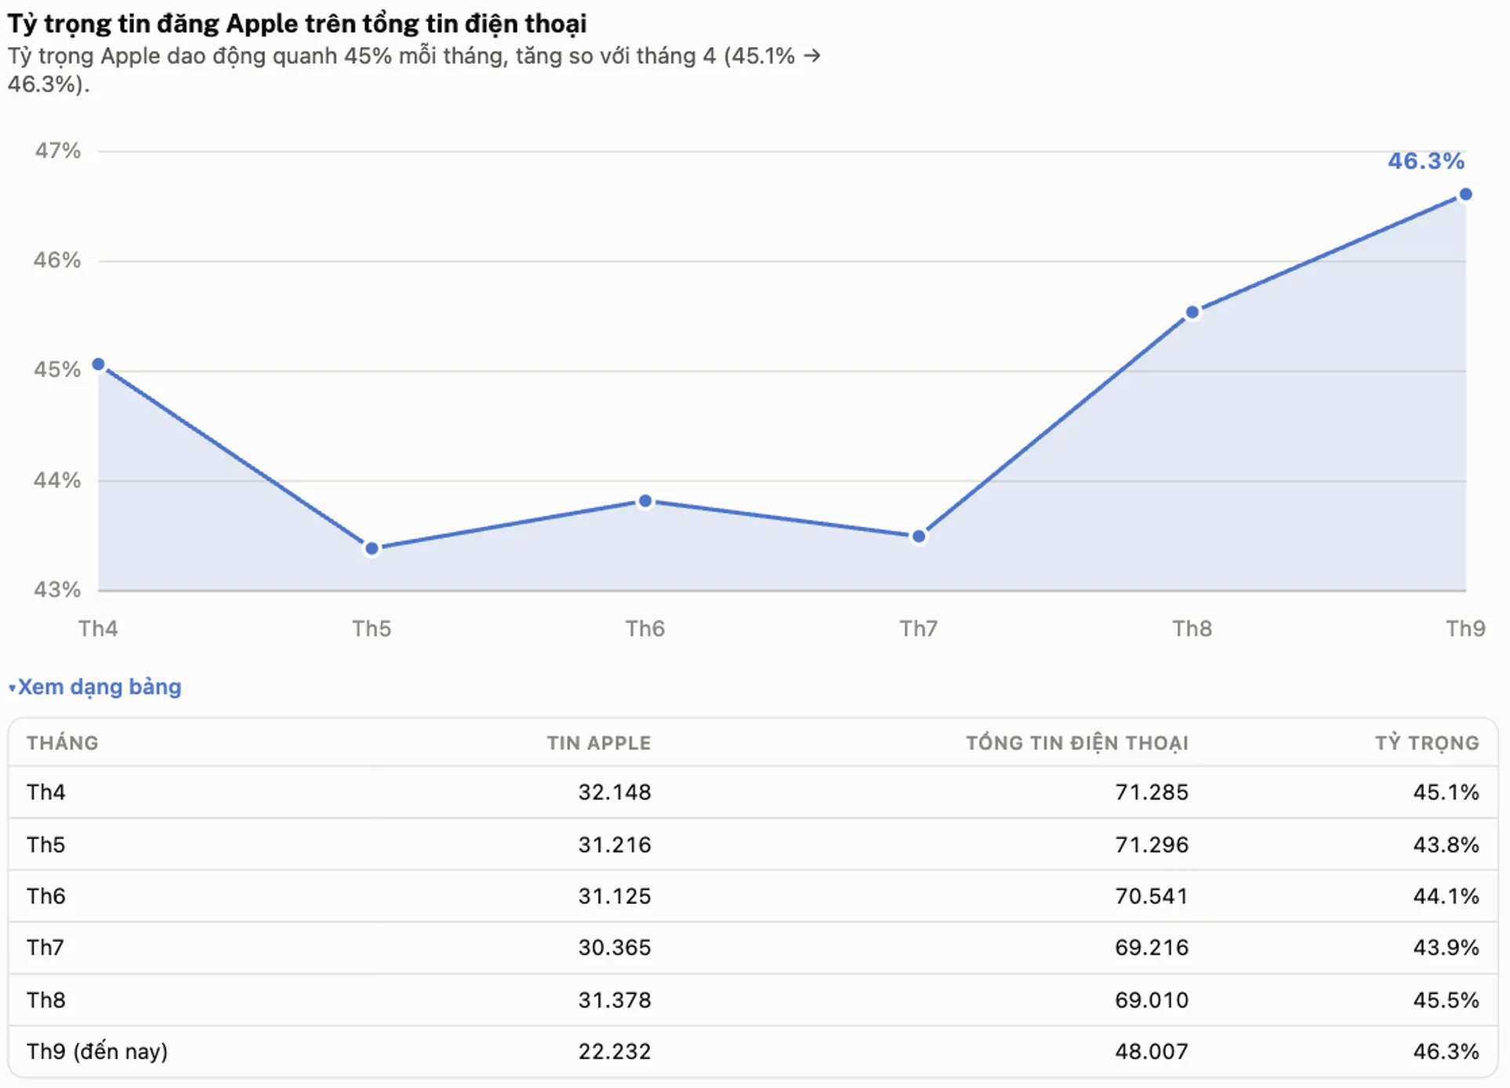Image resolution: width=1510 pixels, height=1088 pixels.
Task: Click the Apple count 32.148 cell
Action: point(615,792)
